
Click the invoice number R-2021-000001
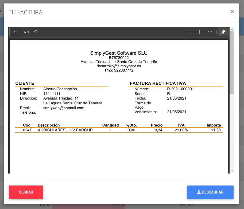[180, 89]
